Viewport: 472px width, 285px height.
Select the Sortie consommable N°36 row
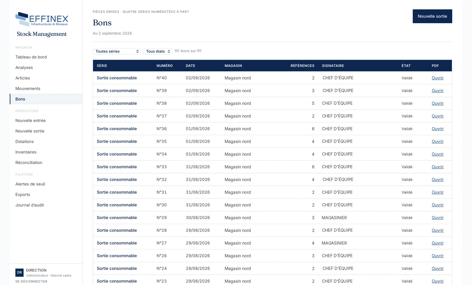pyautogui.click(x=272, y=129)
